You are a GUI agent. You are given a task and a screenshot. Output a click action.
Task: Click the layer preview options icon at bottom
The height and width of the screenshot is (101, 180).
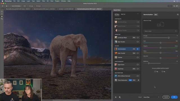(120, 97)
